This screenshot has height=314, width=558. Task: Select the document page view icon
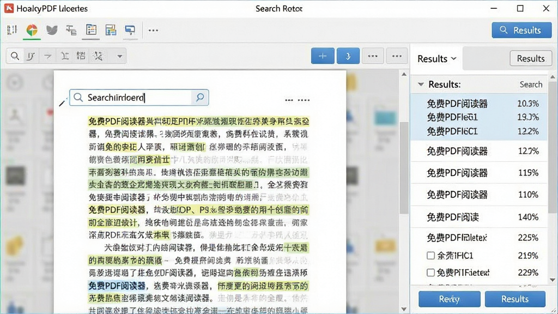click(x=91, y=30)
